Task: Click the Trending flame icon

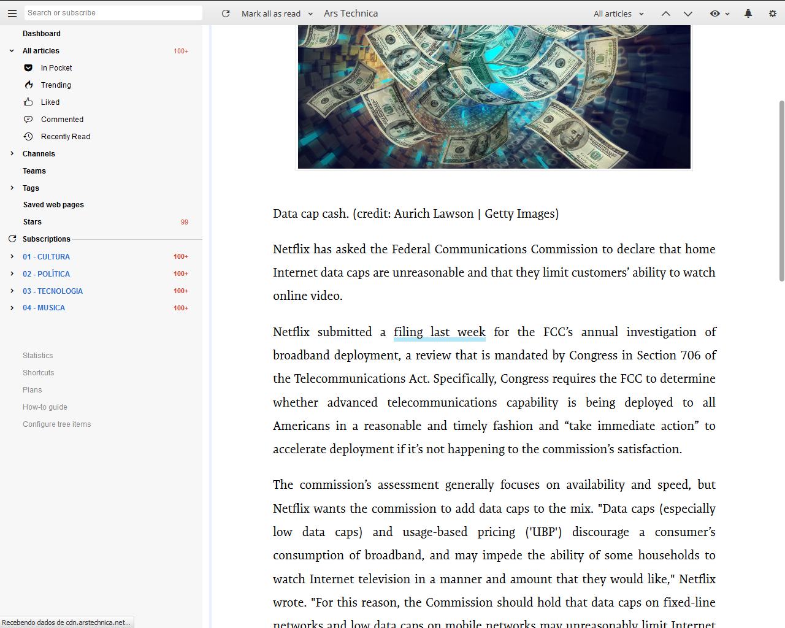Action: point(28,85)
